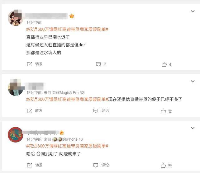The image size is (200, 173).
Task: Like the post about 合同到期了
Action: [x=163, y=166]
